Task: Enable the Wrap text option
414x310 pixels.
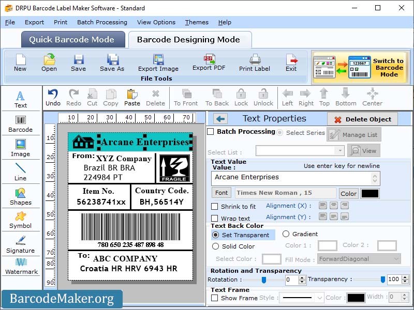Action: [216, 218]
